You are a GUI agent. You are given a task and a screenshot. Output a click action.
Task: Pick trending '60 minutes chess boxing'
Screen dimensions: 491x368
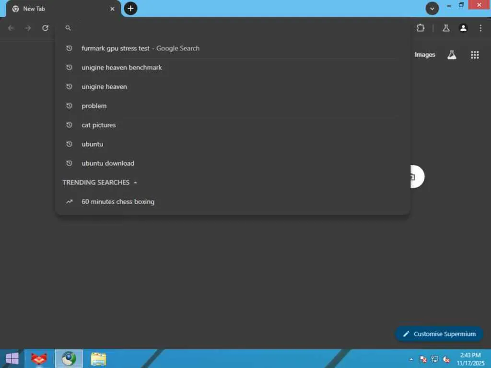(x=233, y=202)
